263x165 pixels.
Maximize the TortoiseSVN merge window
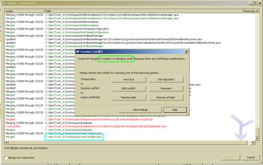[255, 3]
